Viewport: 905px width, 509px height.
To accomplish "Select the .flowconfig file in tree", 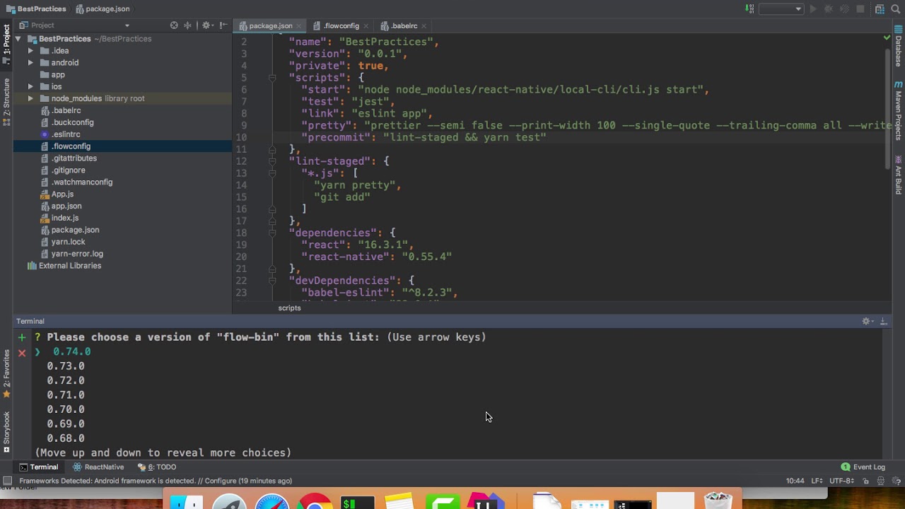I will (x=71, y=146).
